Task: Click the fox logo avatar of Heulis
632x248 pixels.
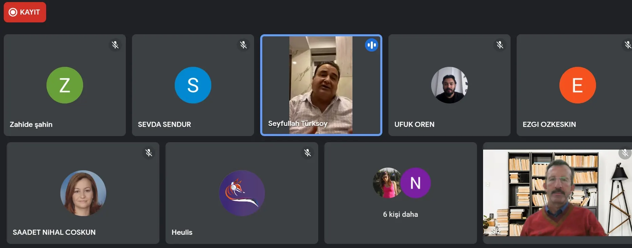Action: [x=242, y=193]
